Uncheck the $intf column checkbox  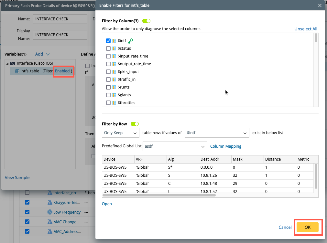(108, 41)
